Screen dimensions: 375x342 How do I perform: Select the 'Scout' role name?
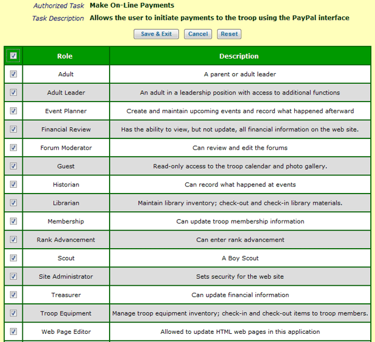pos(66,258)
